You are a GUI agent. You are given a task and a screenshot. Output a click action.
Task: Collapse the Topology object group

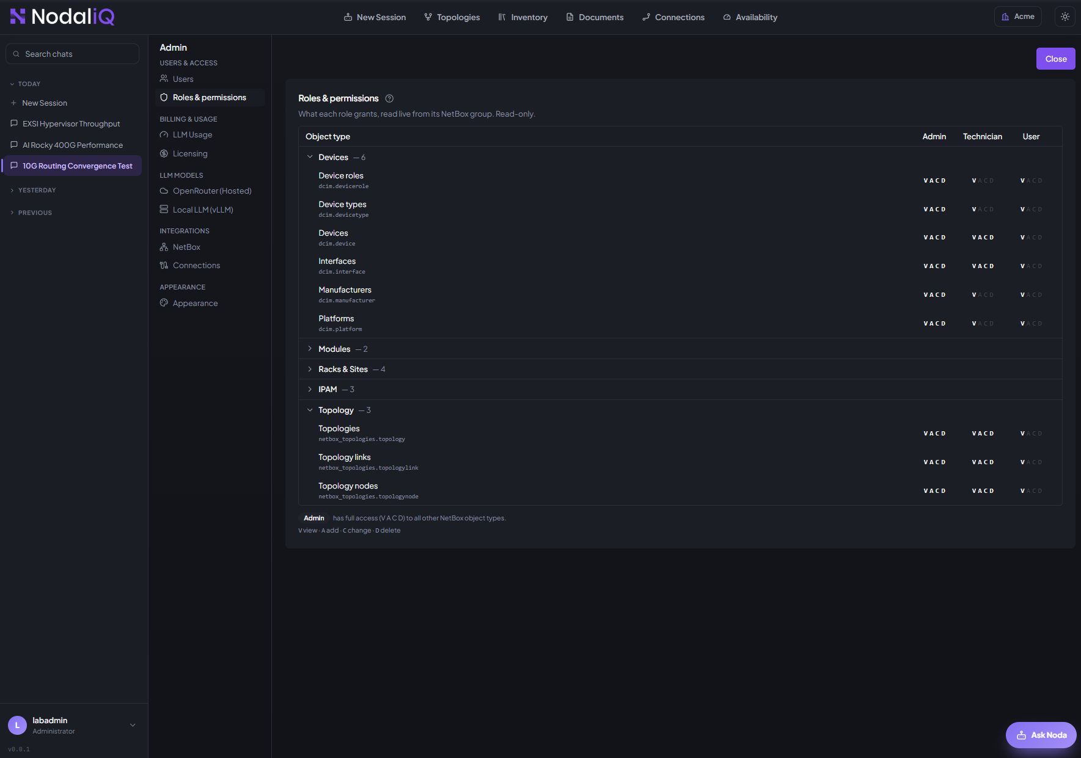click(310, 410)
